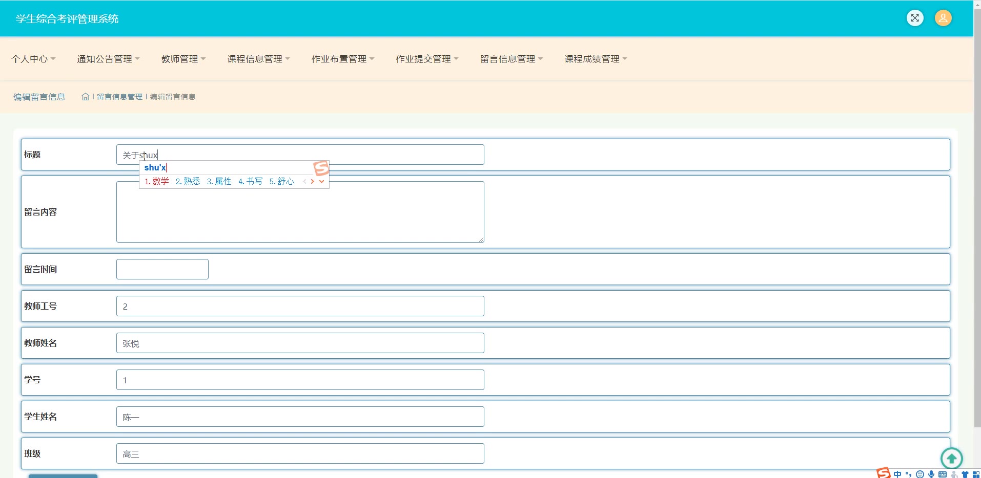
Task: Click the back-to-top arrow button
Action: (952, 458)
